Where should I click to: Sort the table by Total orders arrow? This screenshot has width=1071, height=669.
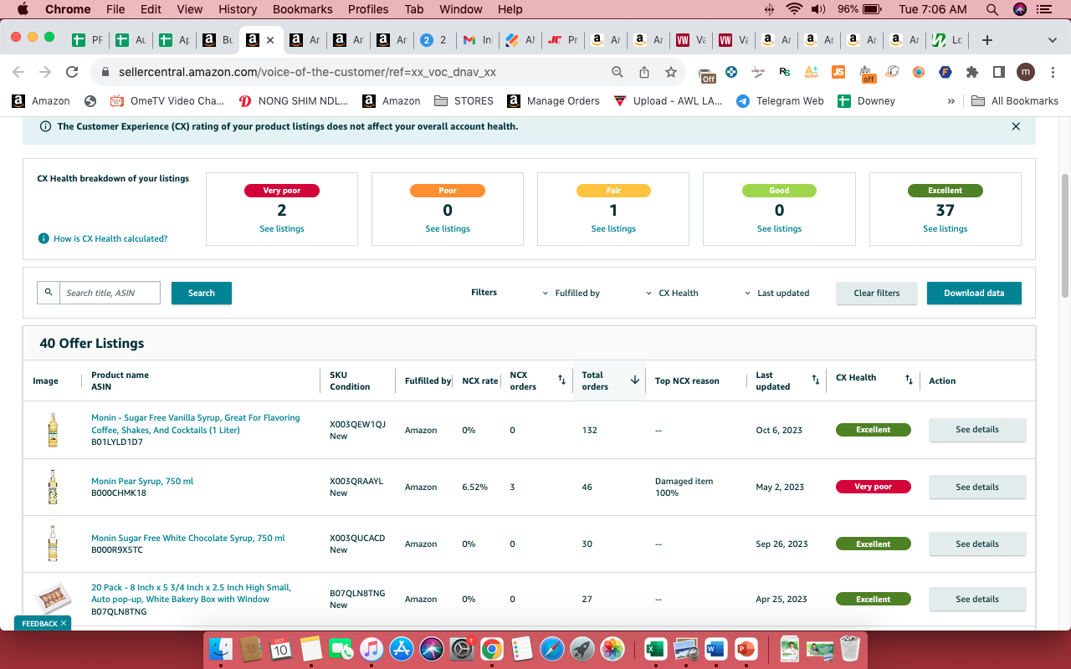pos(635,380)
